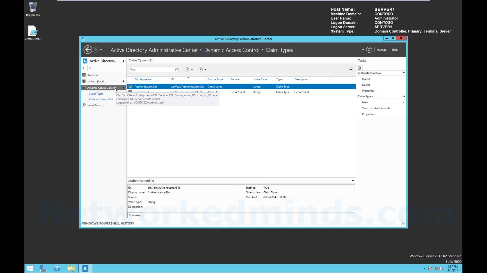Open the dropdown arrow left of refresh

click(363, 50)
